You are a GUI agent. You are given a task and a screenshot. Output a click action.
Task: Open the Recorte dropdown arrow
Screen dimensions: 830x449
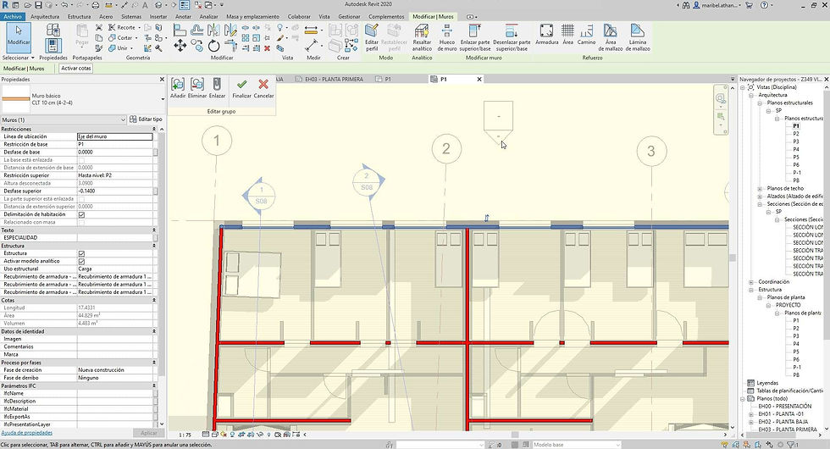coord(139,27)
